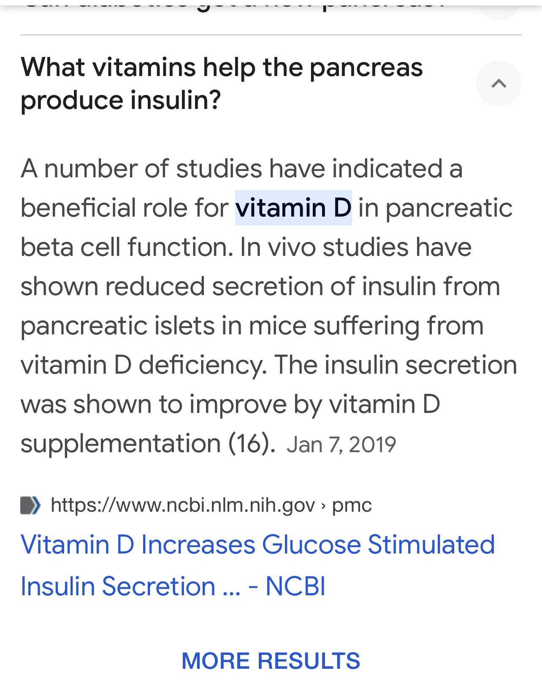
Task: Click the "pmc" breadcrumb in the URL
Action: tap(352, 505)
